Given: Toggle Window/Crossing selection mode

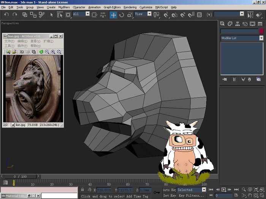Looking at the screenshot, I should click(95, 15).
